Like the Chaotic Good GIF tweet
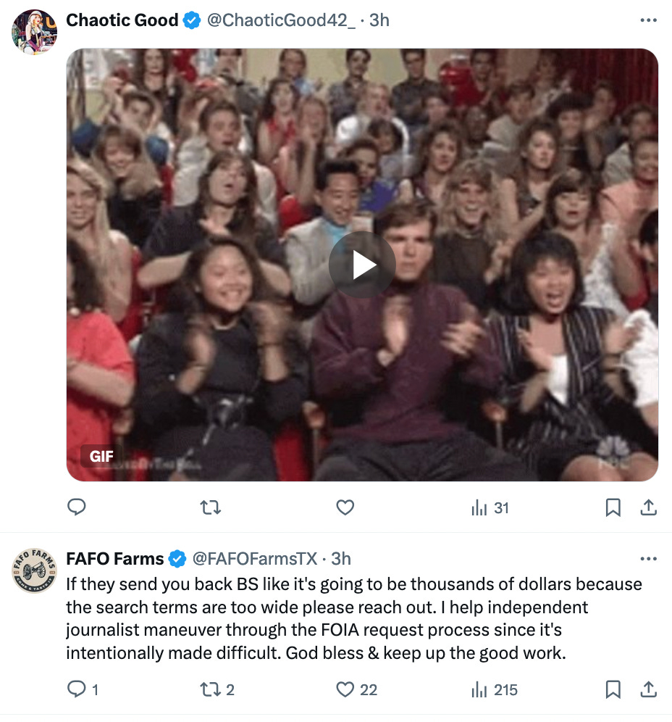The image size is (672, 722). pyautogui.click(x=345, y=507)
